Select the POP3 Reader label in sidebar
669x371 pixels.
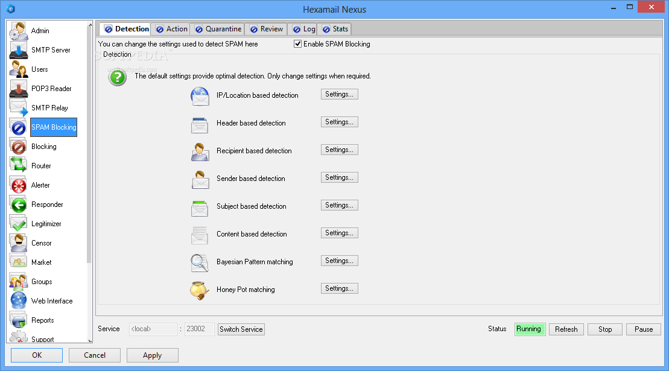pyautogui.click(x=51, y=89)
